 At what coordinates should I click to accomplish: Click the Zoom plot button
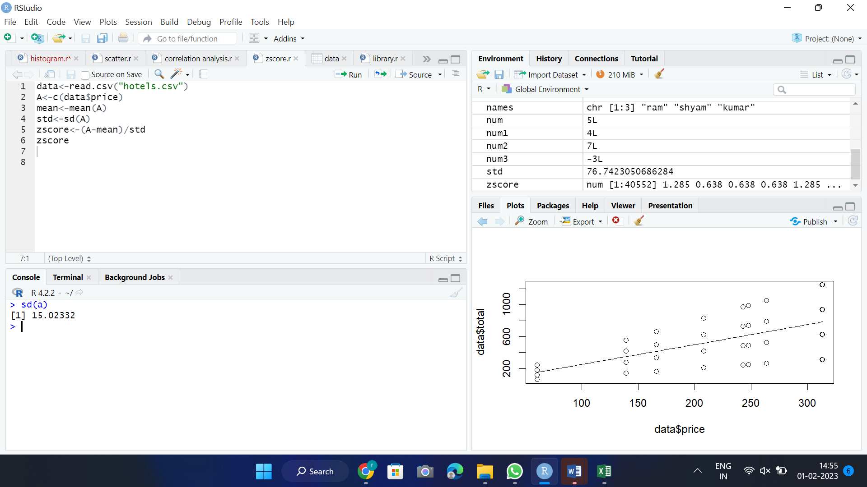[x=531, y=221]
